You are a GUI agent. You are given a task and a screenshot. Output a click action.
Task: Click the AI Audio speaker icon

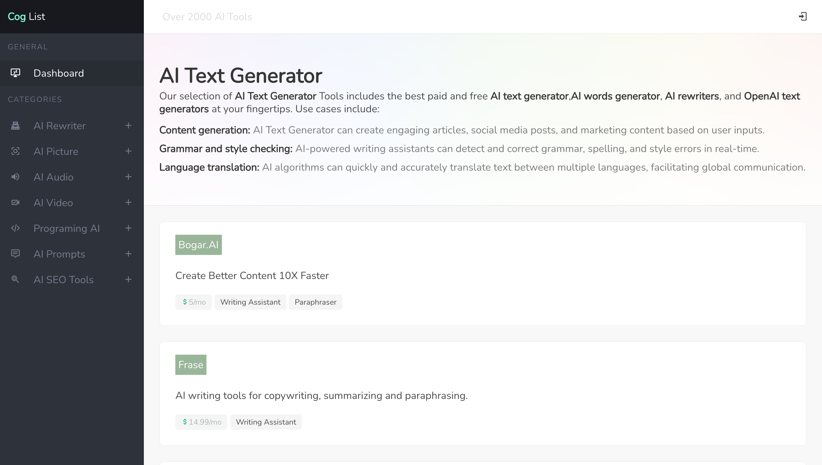(15, 177)
